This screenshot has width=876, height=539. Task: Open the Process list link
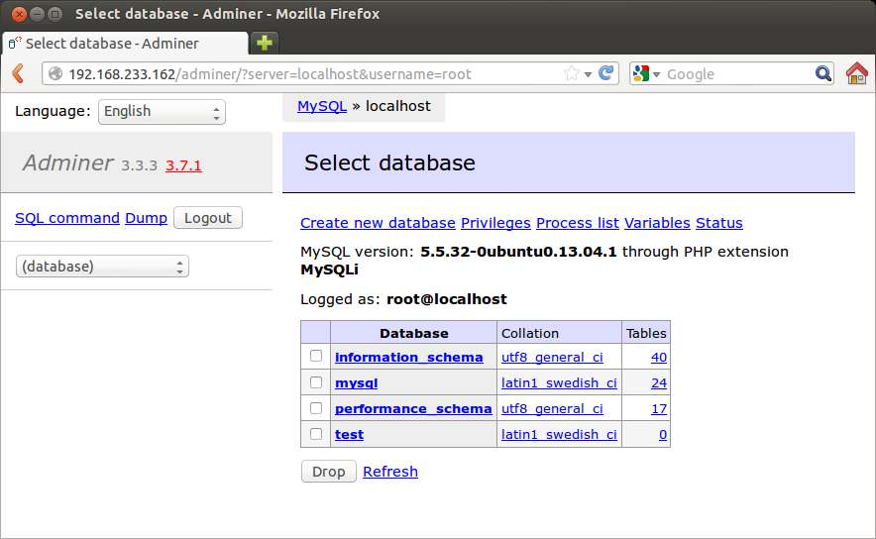[x=578, y=223]
